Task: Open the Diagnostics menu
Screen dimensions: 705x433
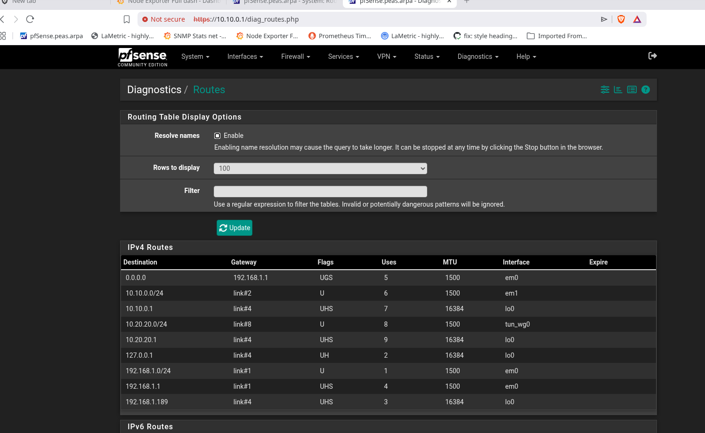Action: point(478,56)
